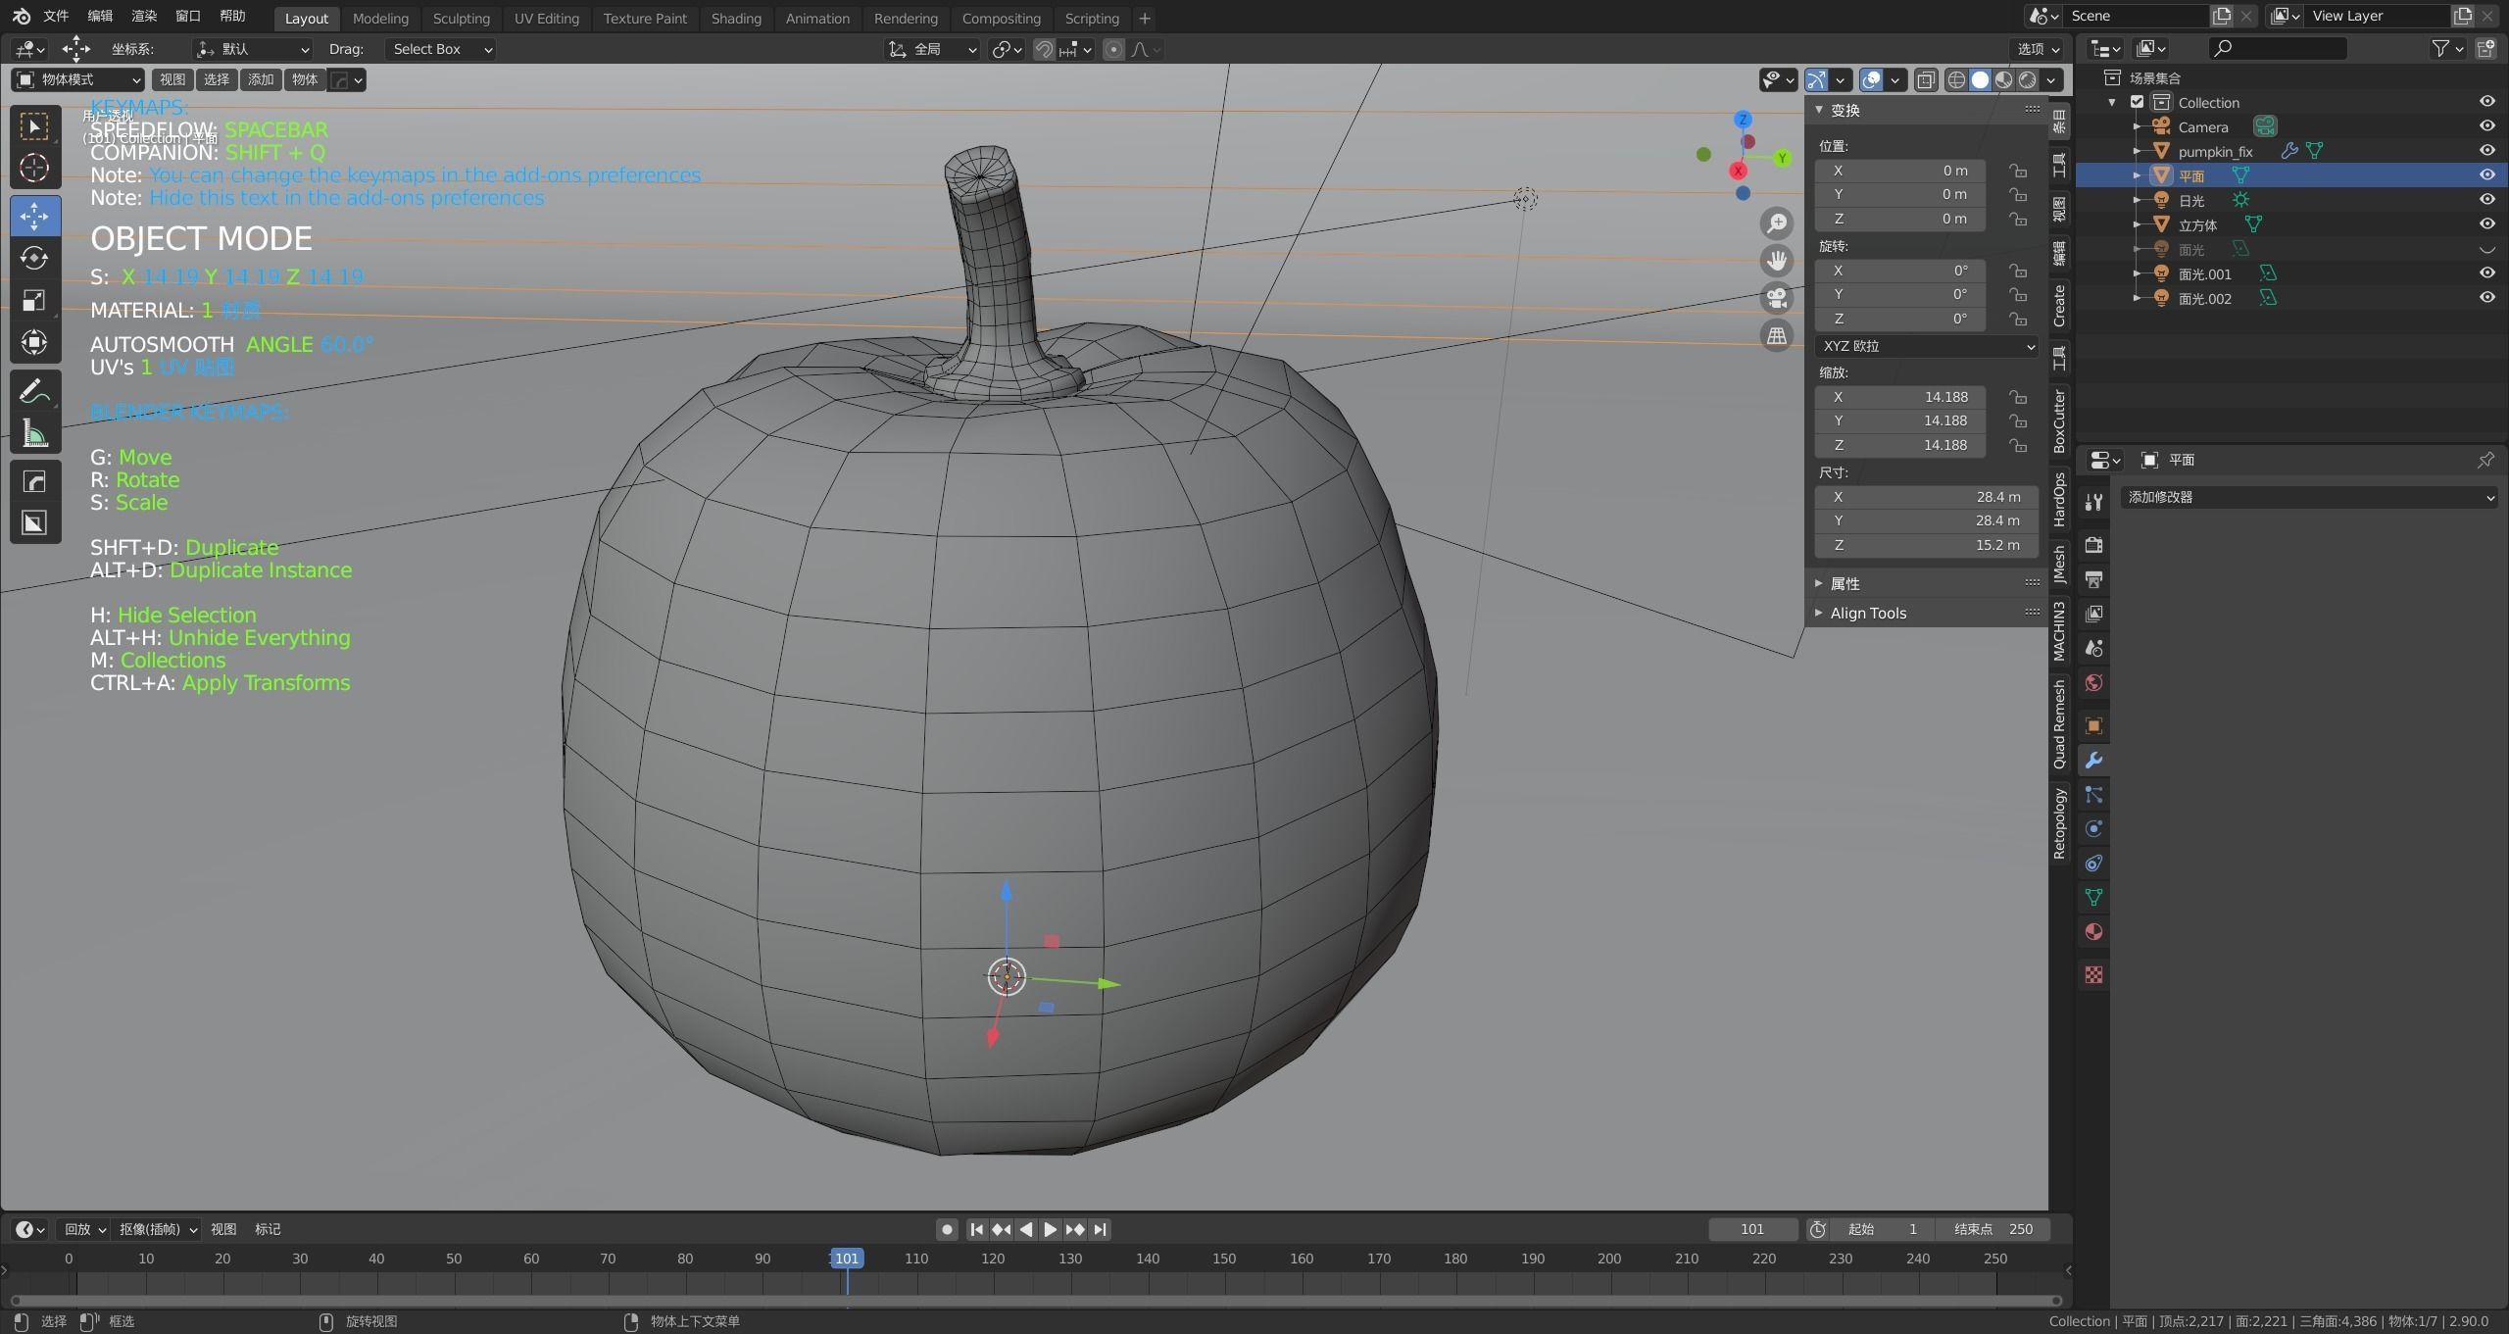The width and height of the screenshot is (2509, 1334).
Task: Switch perspective/orthographic with grid icon
Action: click(1776, 335)
